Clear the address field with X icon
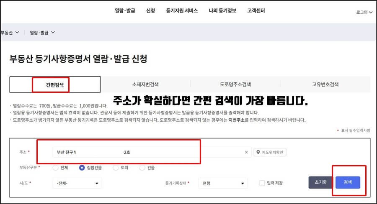This screenshot has height=204, width=377. [246, 152]
